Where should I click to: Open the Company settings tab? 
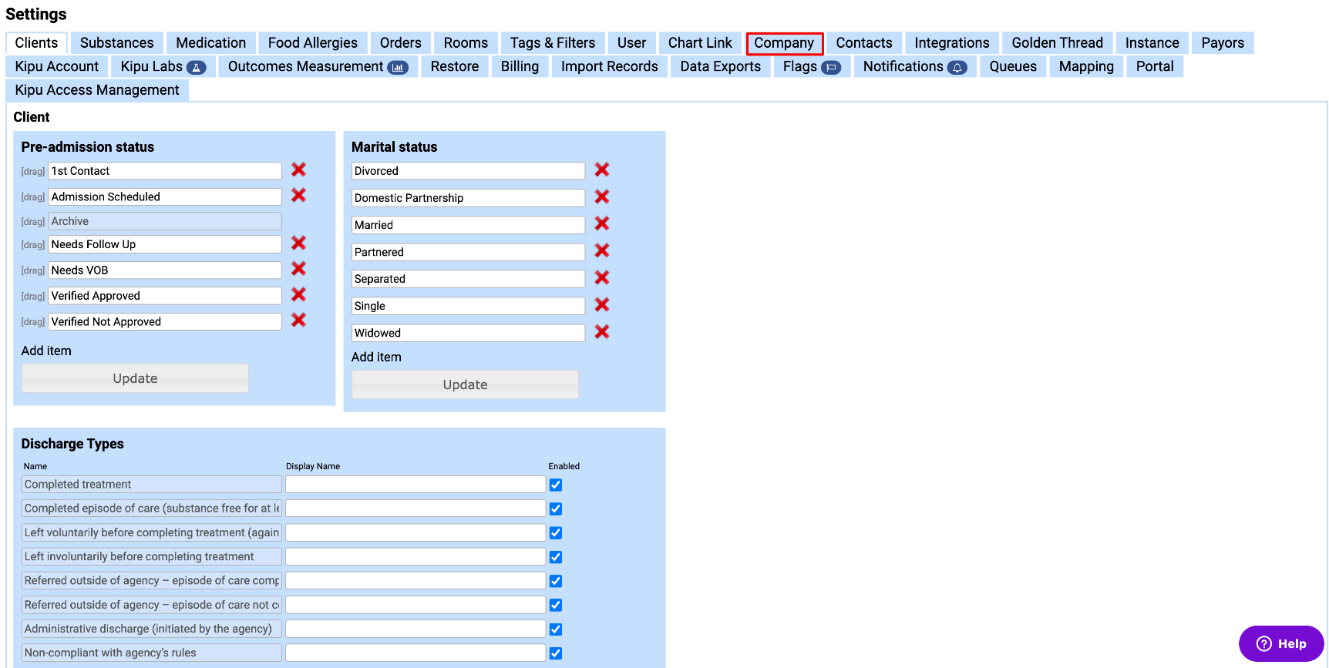(784, 43)
